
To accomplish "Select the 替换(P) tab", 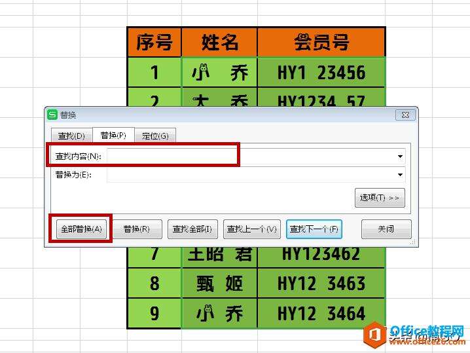I will click(113, 135).
